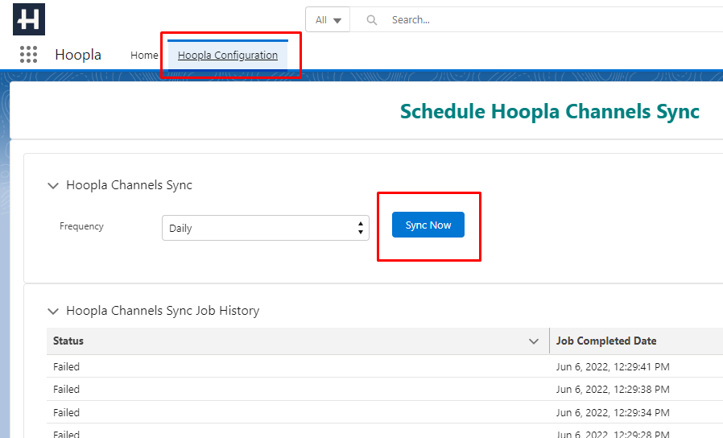Image resolution: width=723 pixels, height=438 pixels.
Task: Click the Hoopla app name
Action: (x=78, y=55)
